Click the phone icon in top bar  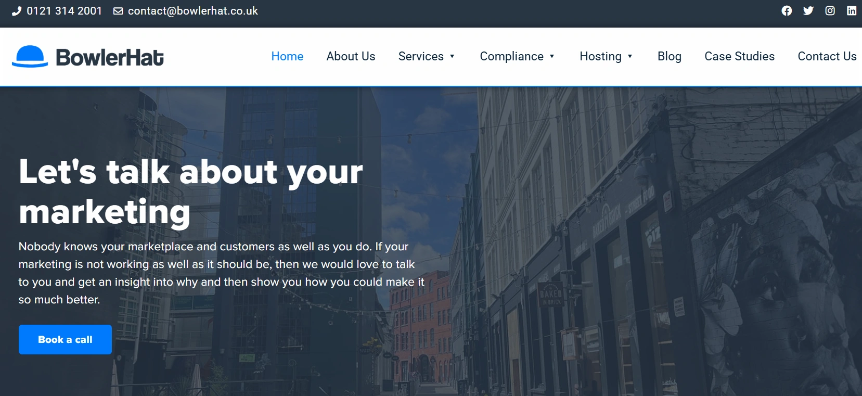(17, 11)
